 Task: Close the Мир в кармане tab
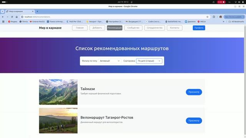pos(33,11)
